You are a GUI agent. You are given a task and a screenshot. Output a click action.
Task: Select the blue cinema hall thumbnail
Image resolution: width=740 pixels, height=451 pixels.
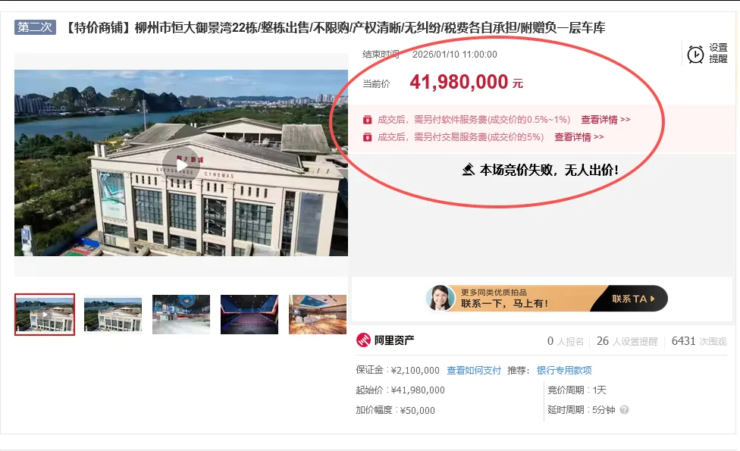pos(249,315)
